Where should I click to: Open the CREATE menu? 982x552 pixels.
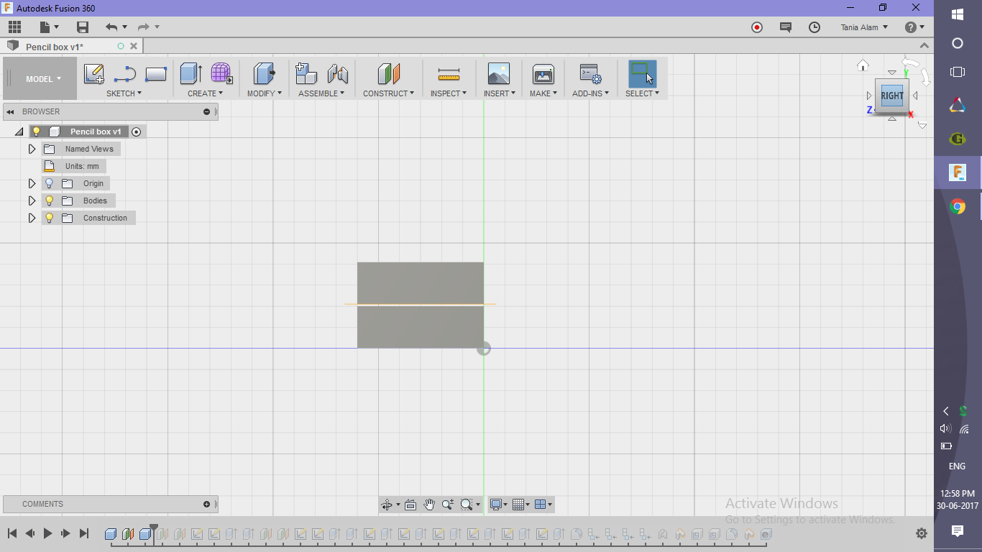point(206,93)
